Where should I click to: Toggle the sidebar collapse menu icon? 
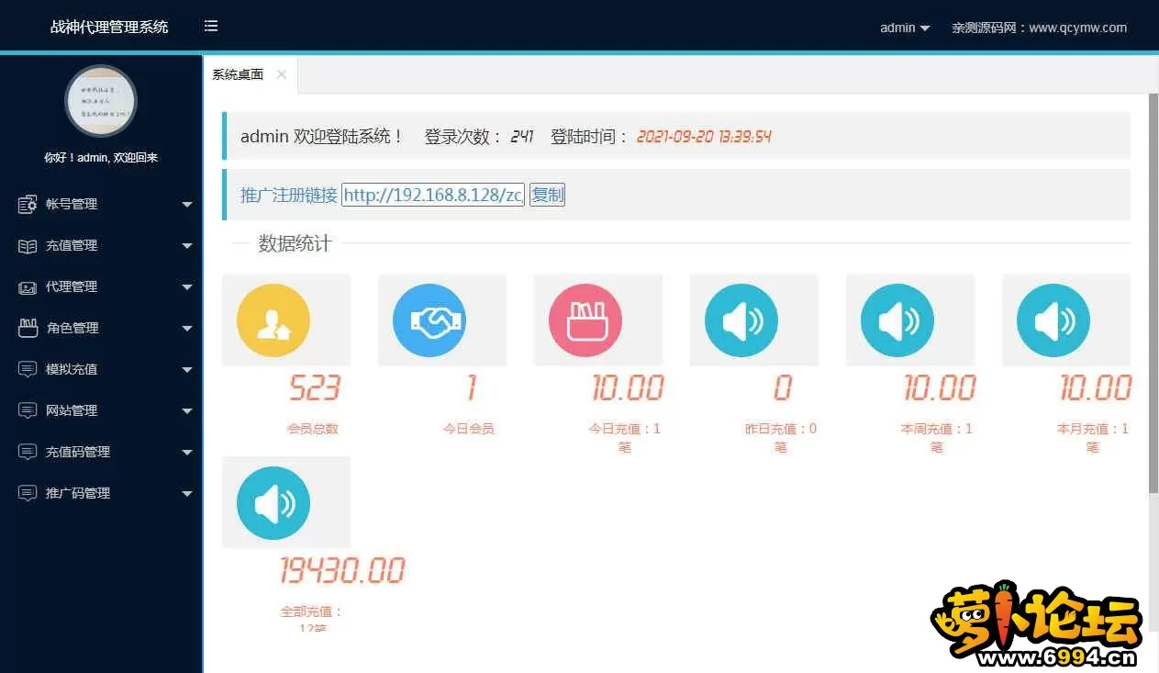click(x=211, y=27)
